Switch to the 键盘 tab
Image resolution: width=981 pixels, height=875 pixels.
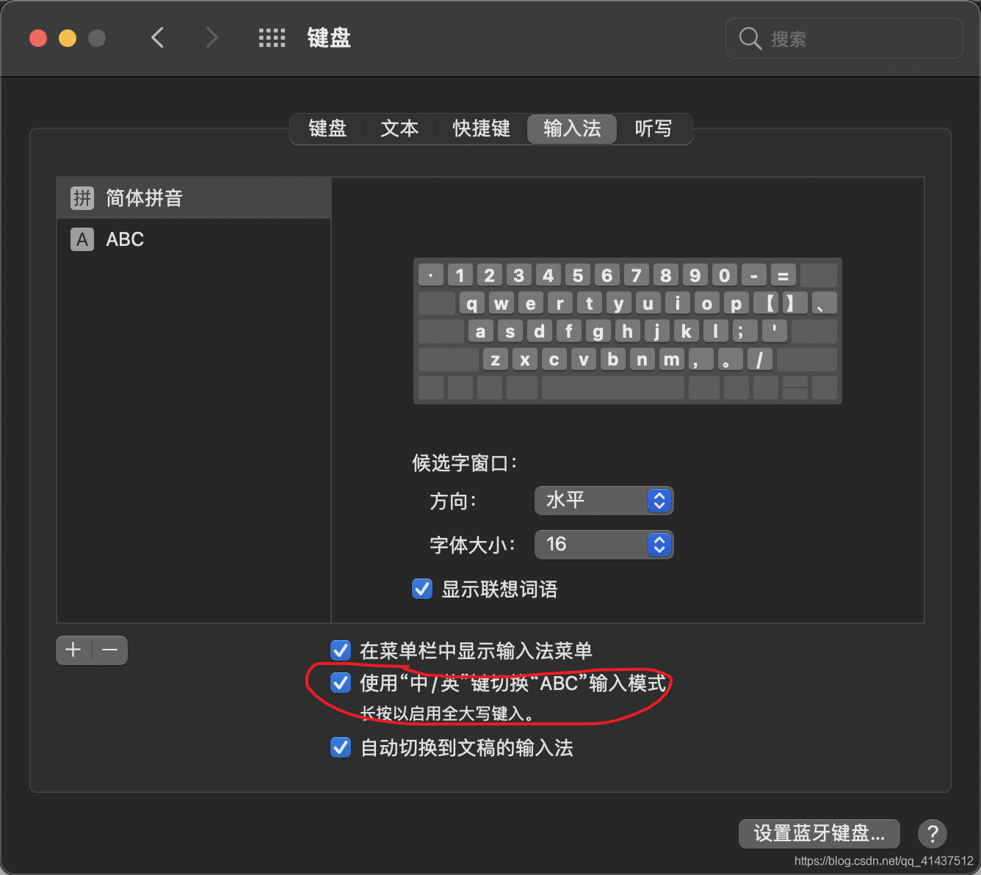327,129
